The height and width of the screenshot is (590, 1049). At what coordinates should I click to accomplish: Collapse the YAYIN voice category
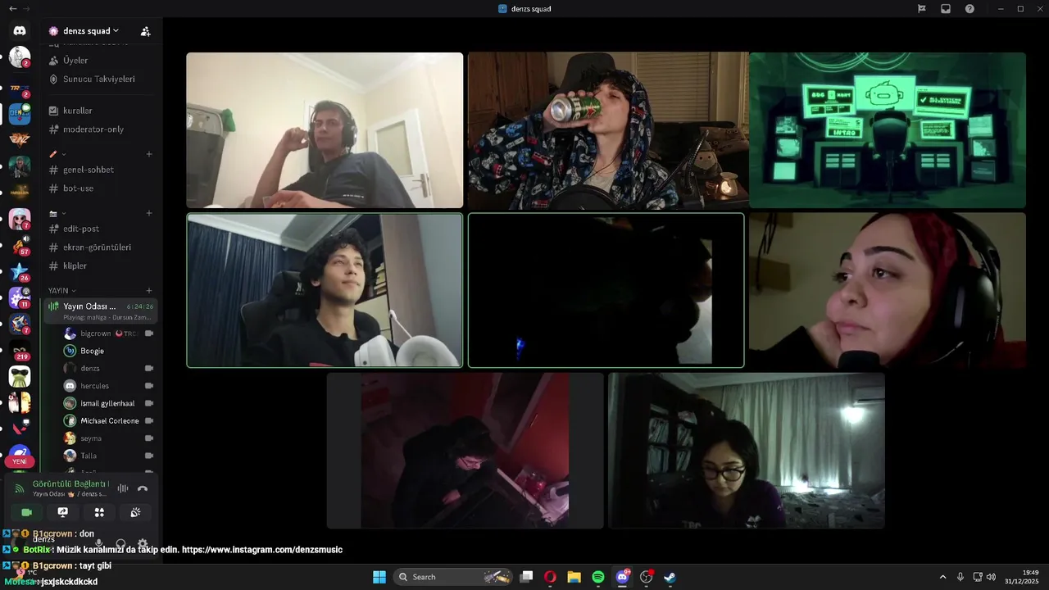click(61, 291)
